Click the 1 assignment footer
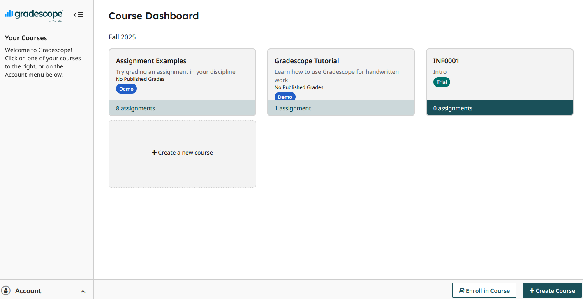Viewport: 583px width, 299px height. pos(341,108)
